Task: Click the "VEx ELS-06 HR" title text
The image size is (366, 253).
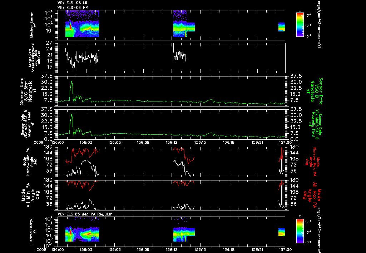Action: tap(73, 8)
